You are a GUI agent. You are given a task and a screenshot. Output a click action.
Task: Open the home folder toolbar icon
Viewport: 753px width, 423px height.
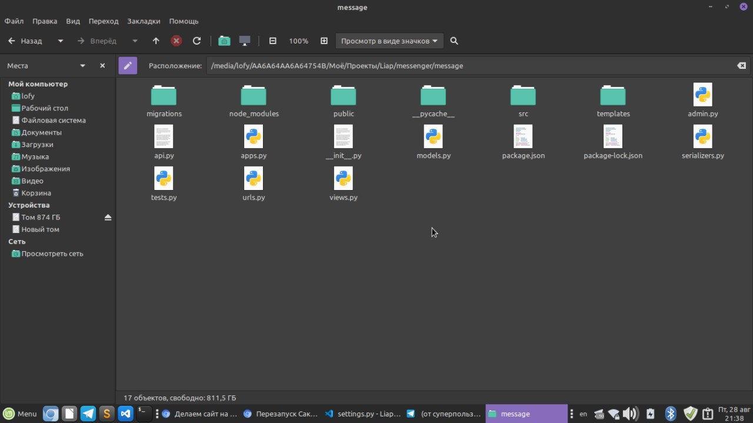[224, 41]
